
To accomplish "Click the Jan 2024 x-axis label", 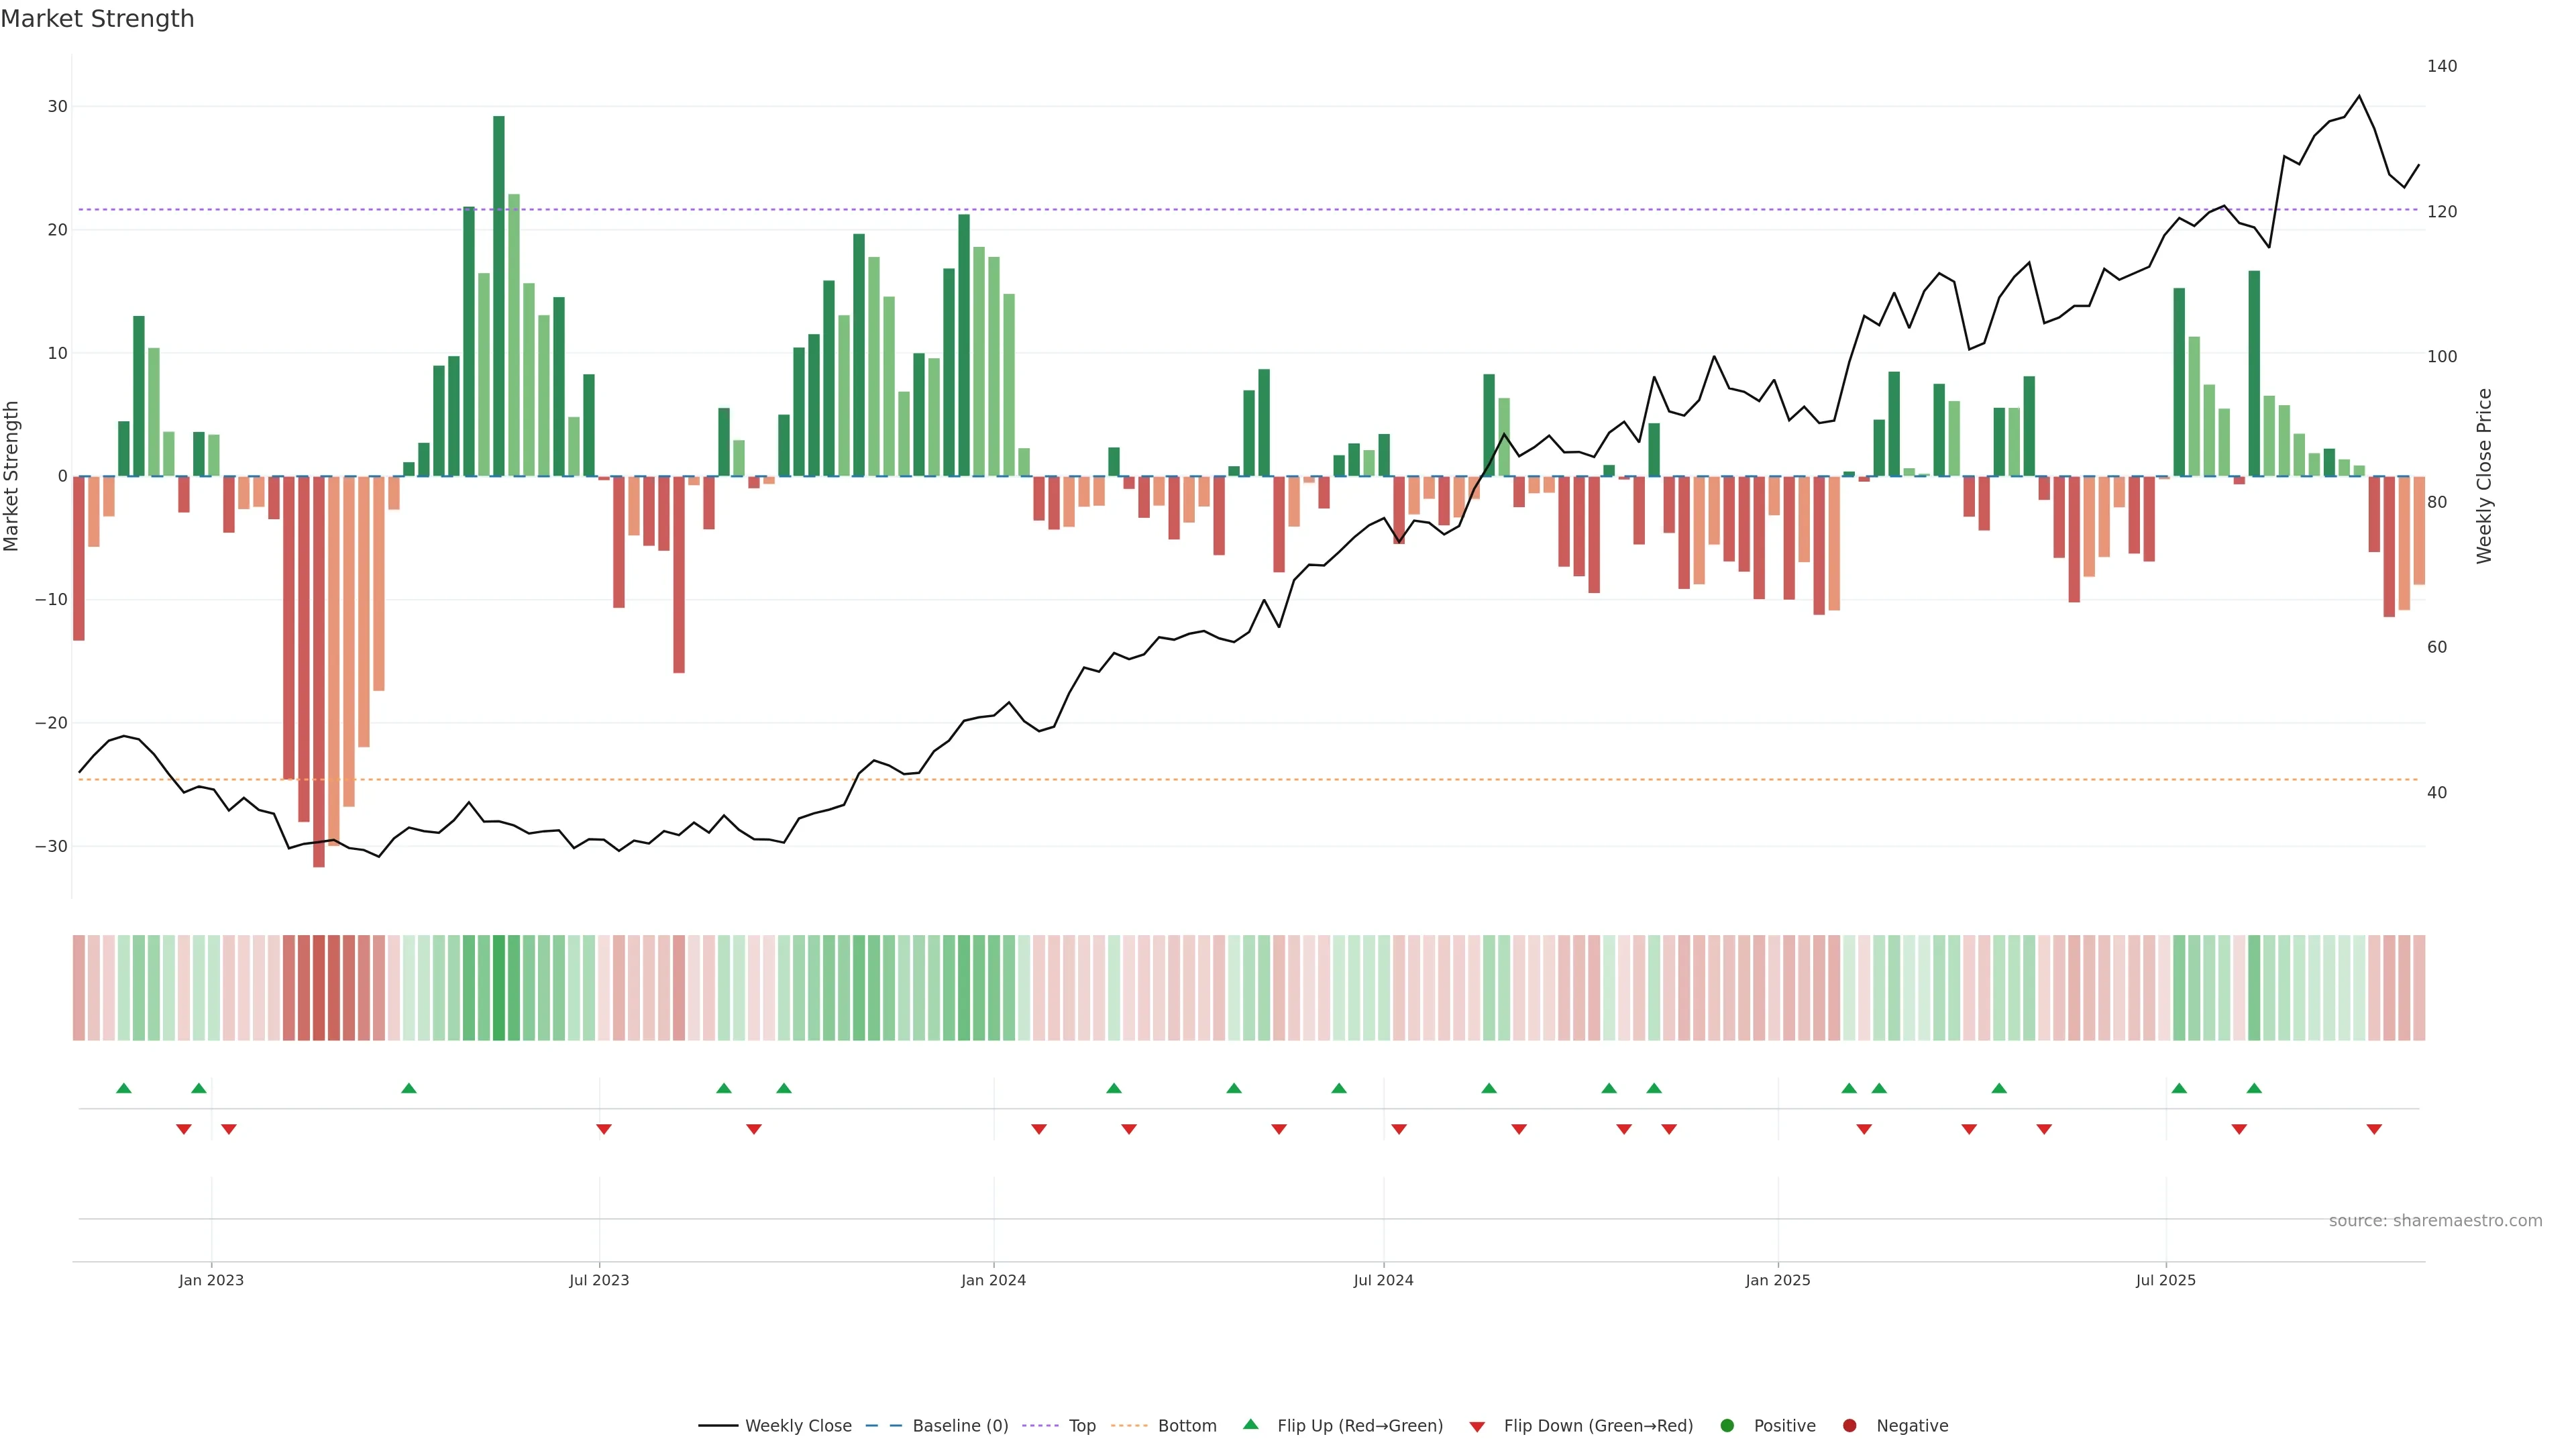I will (x=993, y=1280).
